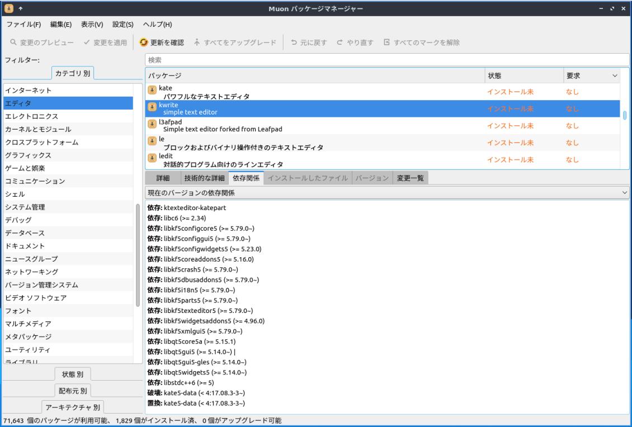Click status bar package count text
The image size is (632, 427).
coord(142,420)
